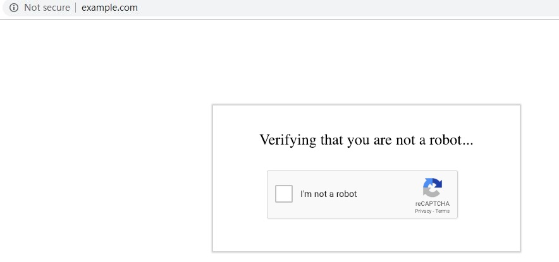The height and width of the screenshot is (262, 559).
Task: Click the reCAPTCHA arrows logo
Action: pyautogui.click(x=432, y=188)
